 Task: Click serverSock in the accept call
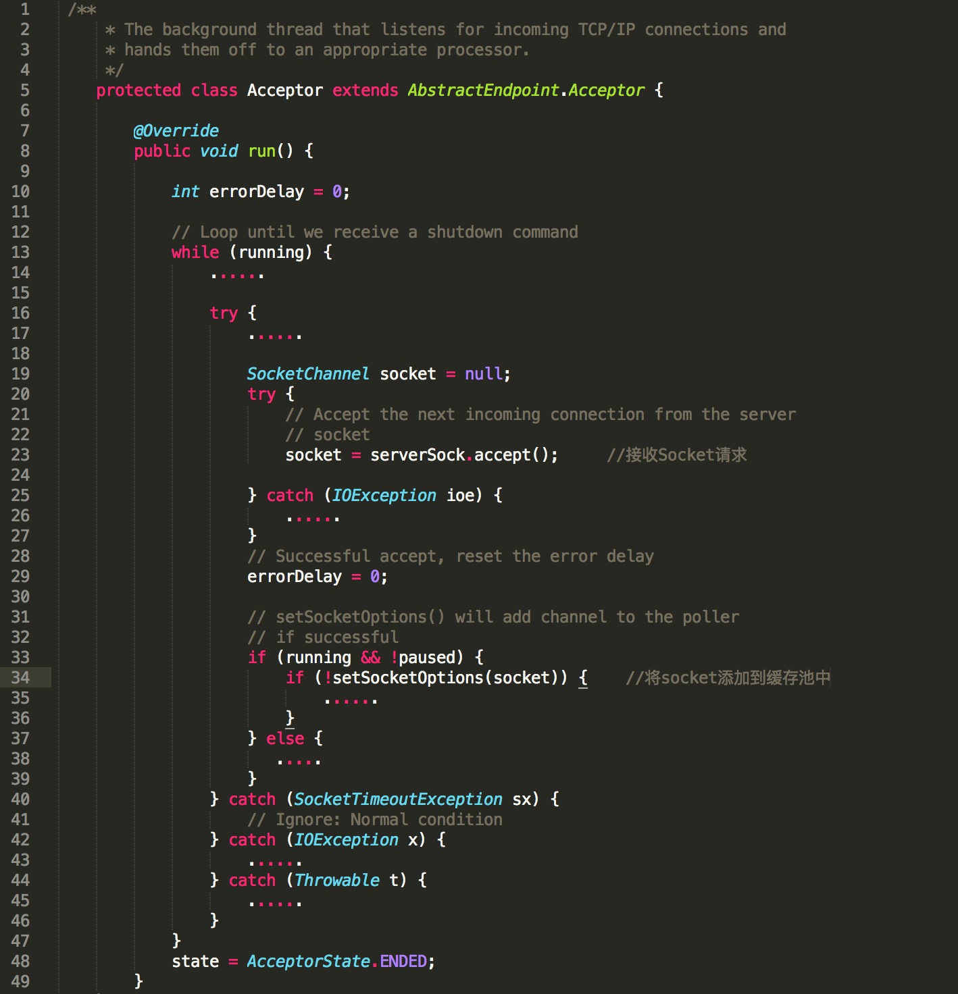point(418,454)
